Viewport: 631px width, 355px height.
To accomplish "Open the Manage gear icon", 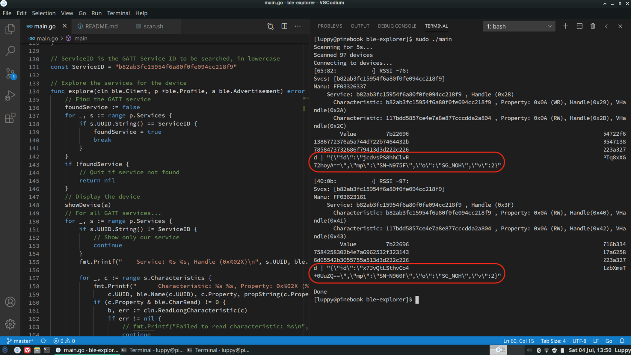I will point(10,324).
